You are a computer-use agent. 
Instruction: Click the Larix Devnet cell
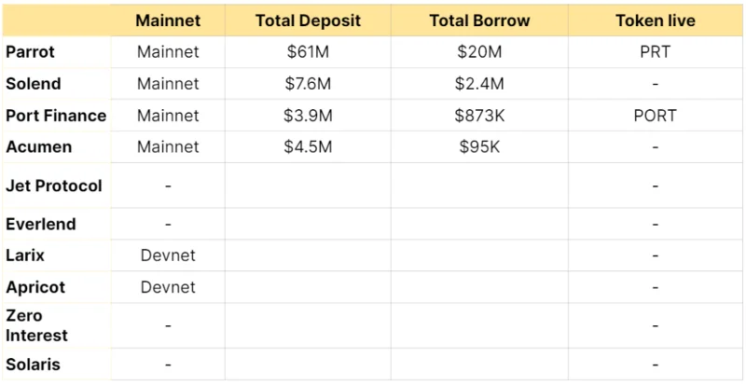(x=168, y=255)
